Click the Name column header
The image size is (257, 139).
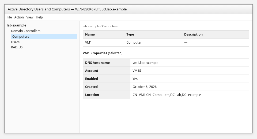(x=103, y=34)
